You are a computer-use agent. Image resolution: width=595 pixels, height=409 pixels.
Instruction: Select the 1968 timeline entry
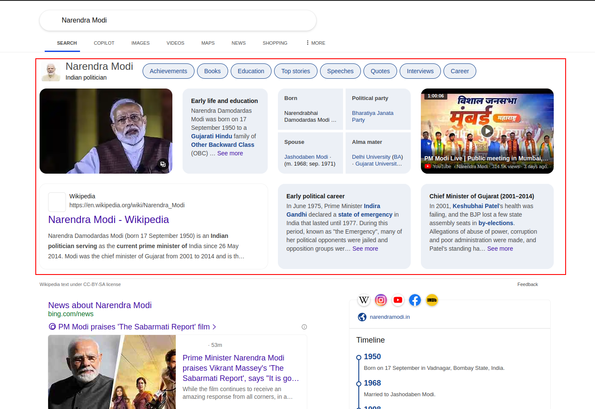pyautogui.click(x=372, y=383)
